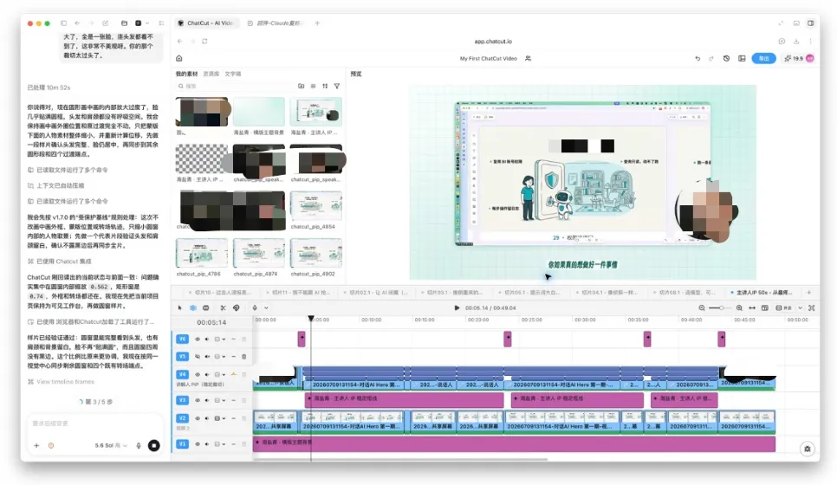Select the V6 track label
The image size is (837, 485).
click(x=183, y=339)
